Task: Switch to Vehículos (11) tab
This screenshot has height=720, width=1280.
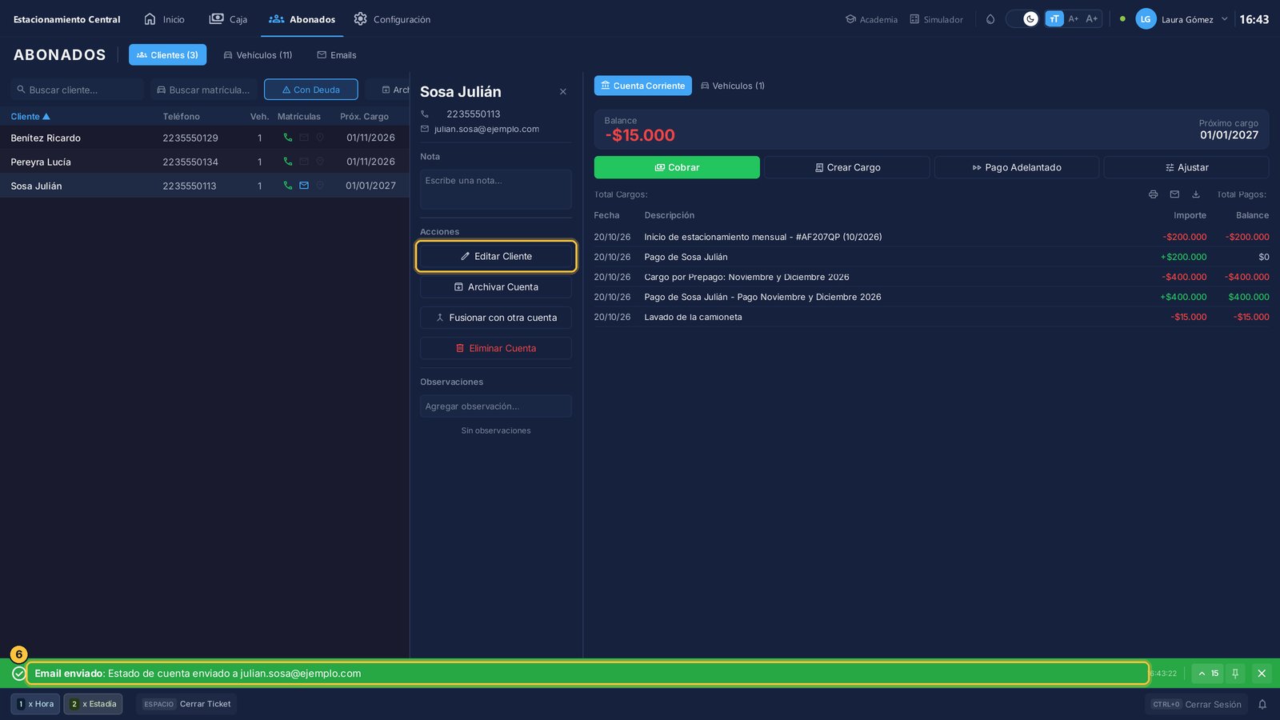Action: point(258,55)
